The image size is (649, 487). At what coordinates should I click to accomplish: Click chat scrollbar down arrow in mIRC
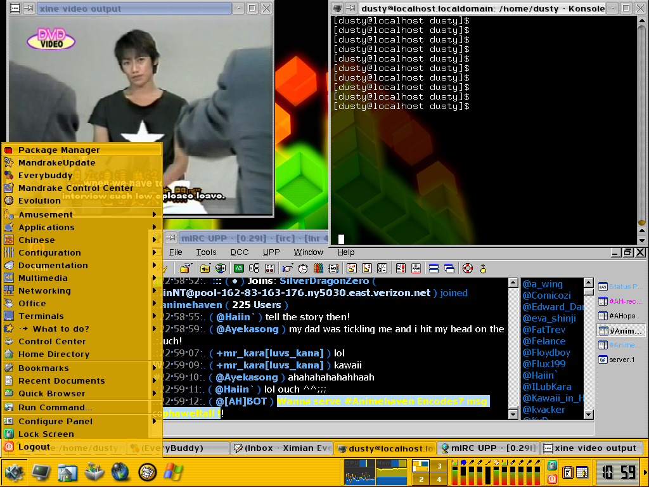coord(513,413)
